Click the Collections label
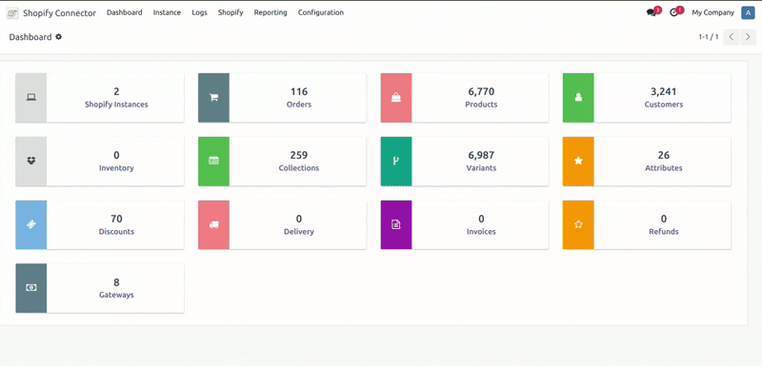The width and height of the screenshot is (762, 366). pos(299,167)
